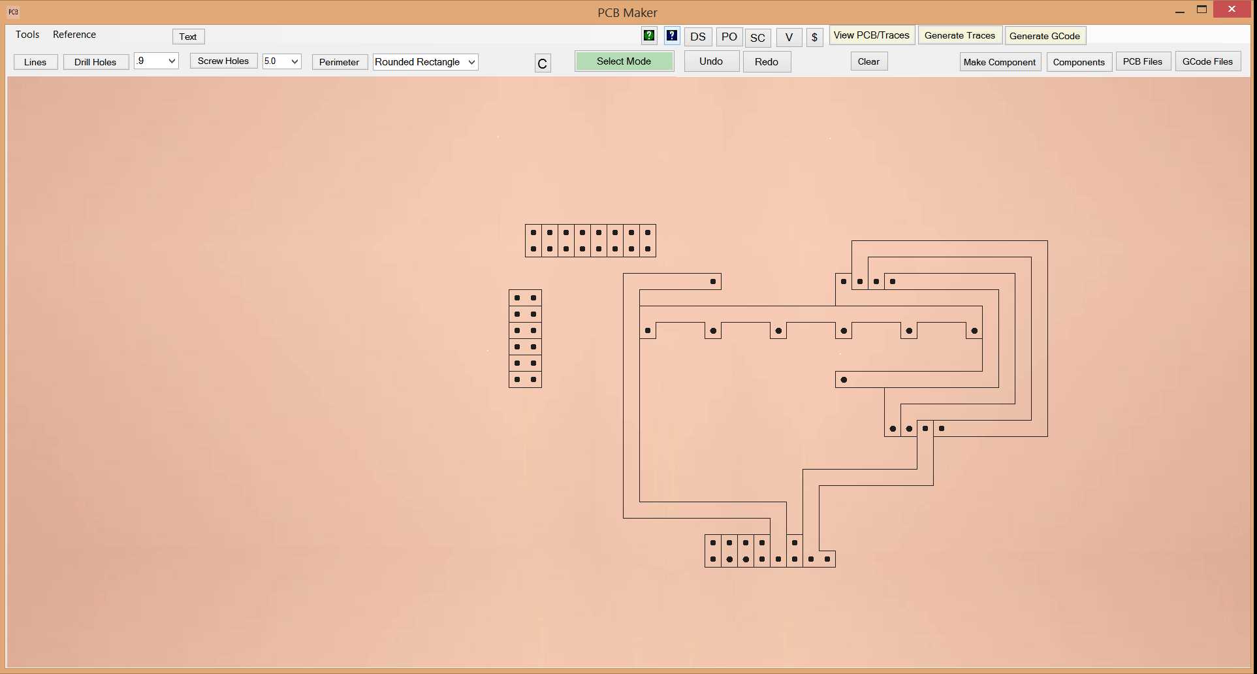Select the Drill Holes tool button
The width and height of the screenshot is (1257, 674).
click(x=95, y=62)
